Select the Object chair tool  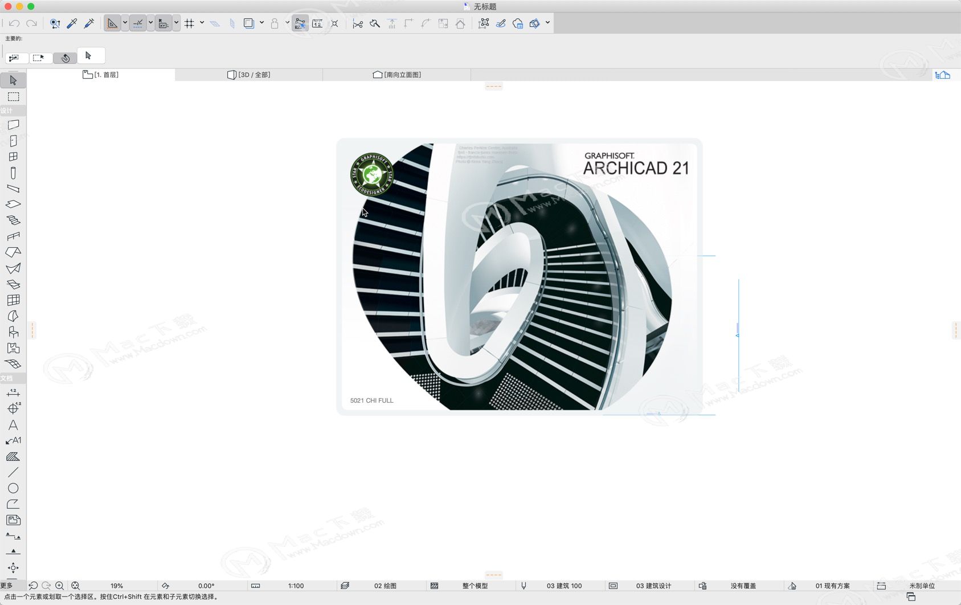[13, 332]
